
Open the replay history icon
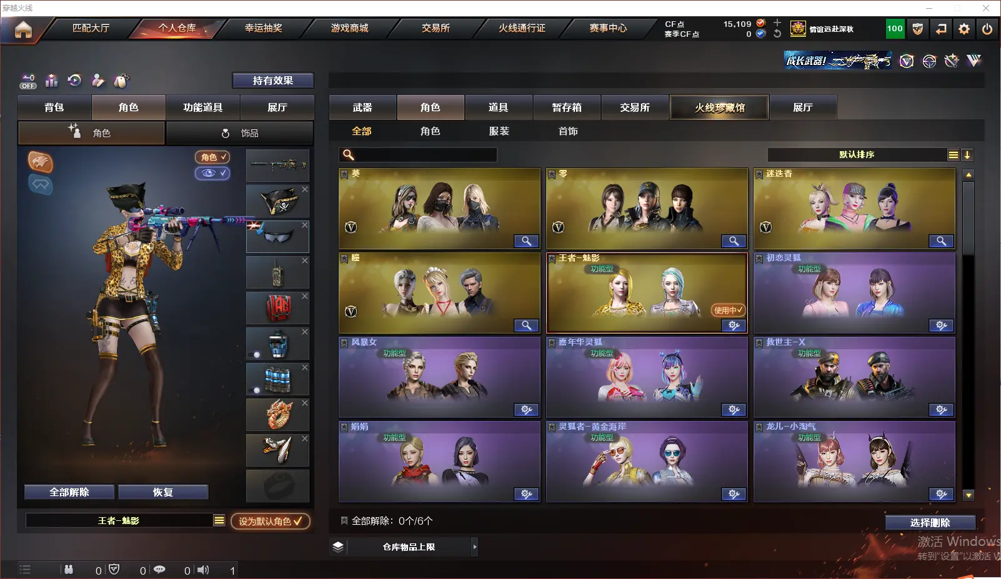[x=75, y=81]
